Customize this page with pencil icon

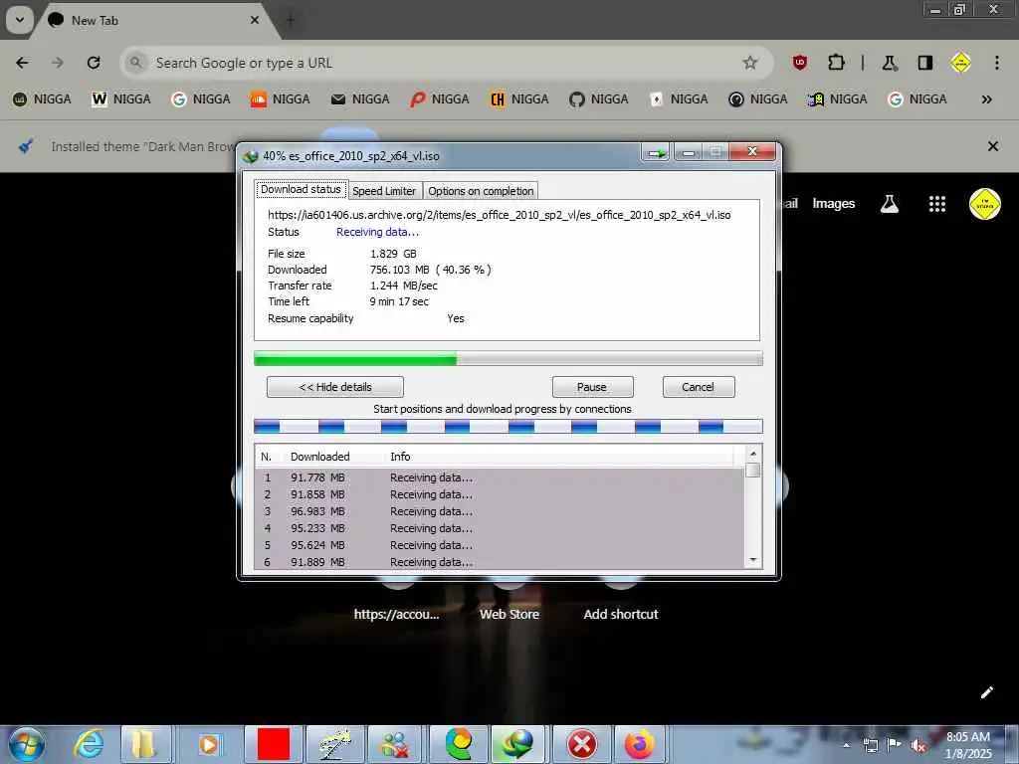(986, 692)
